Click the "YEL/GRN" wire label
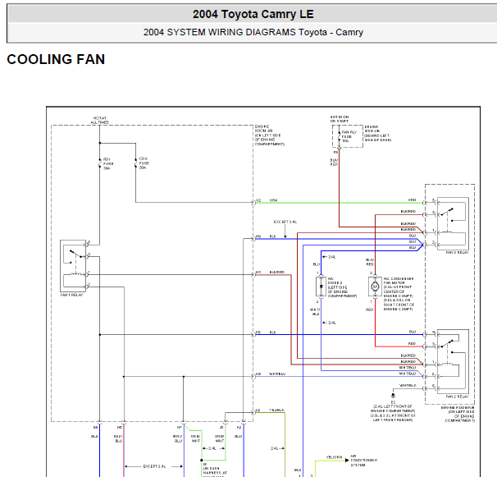This screenshot has height=477, width=497. (334, 457)
